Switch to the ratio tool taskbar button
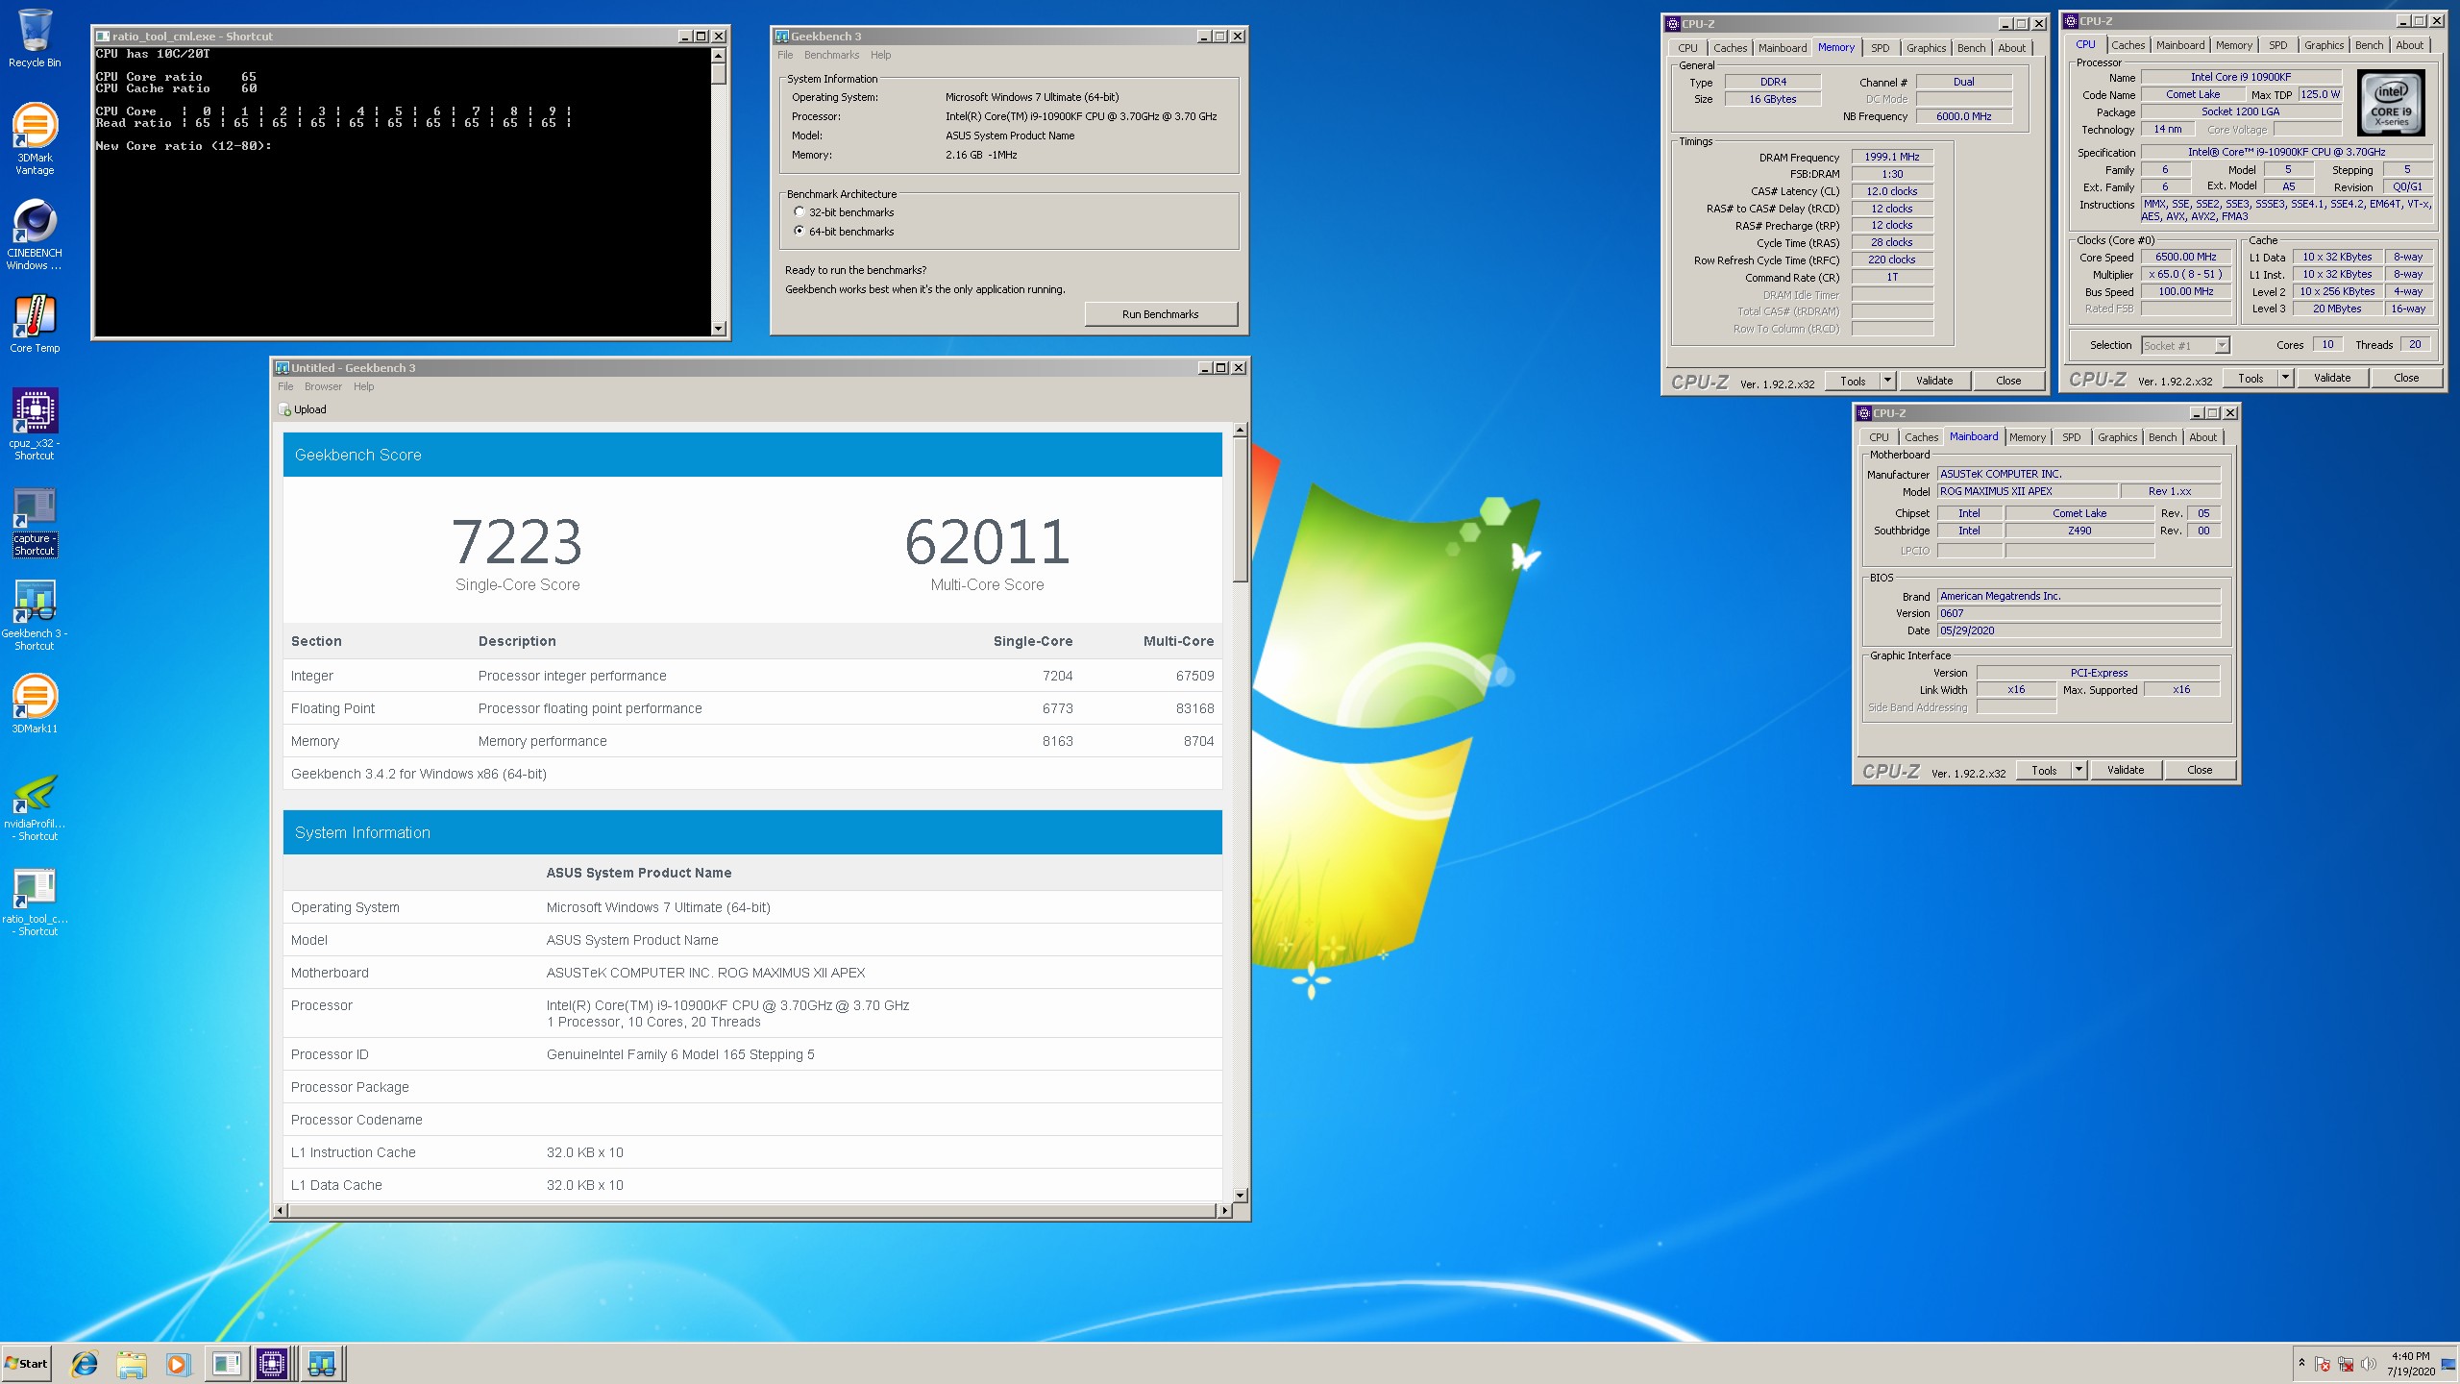Screen dimensions: 2460x1384 click(x=227, y=1363)
